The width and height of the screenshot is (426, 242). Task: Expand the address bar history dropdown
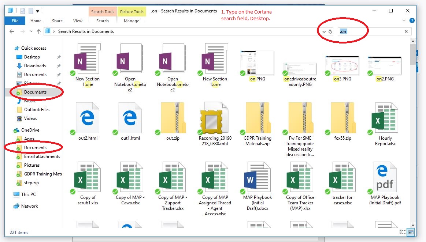(x=324, y=31)
